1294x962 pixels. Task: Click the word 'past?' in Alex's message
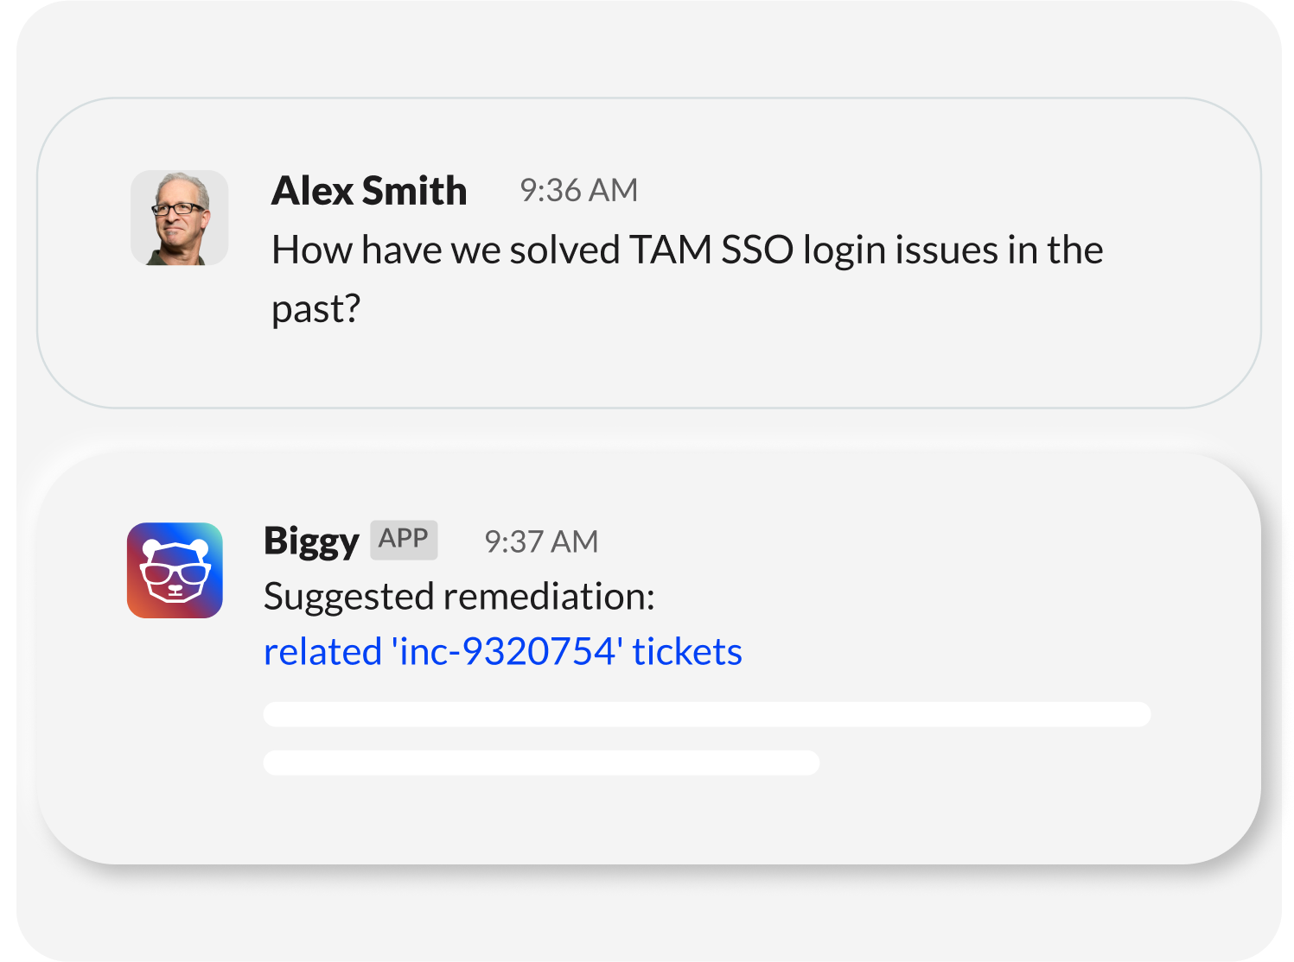(x=316, y=310)
